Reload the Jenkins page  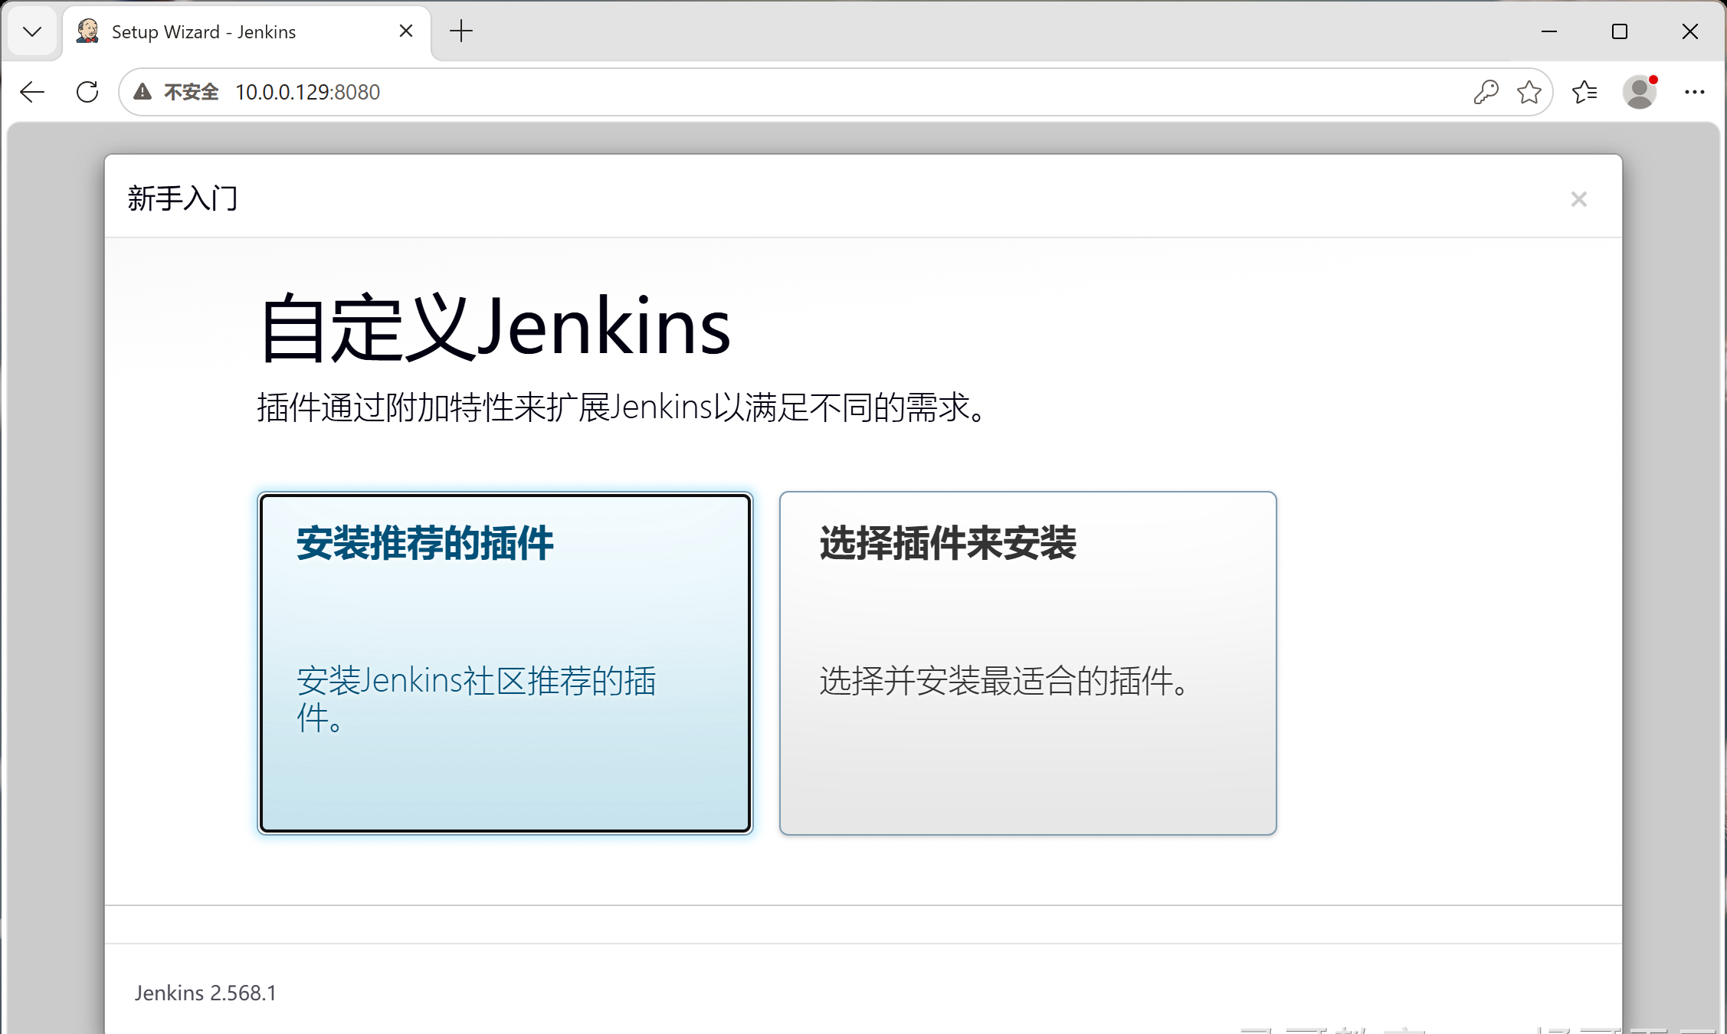(x=87, y=92)
